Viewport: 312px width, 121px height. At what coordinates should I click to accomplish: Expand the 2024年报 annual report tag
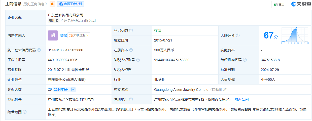(x=61, y=89)
